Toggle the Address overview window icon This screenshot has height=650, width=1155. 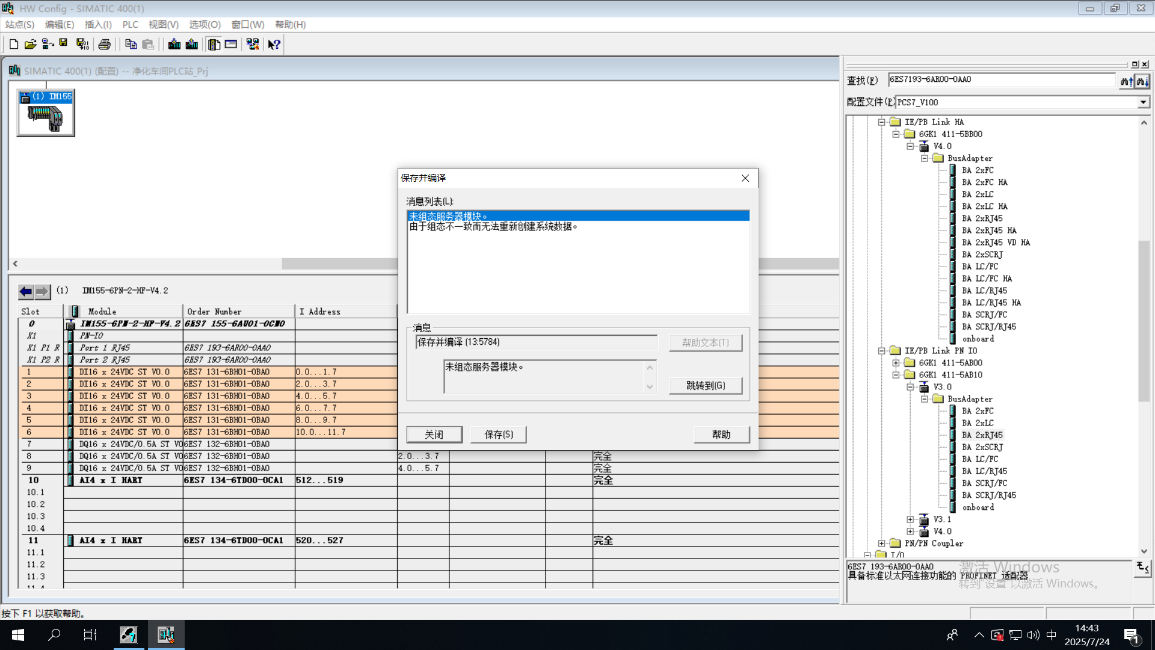(231, 44)
